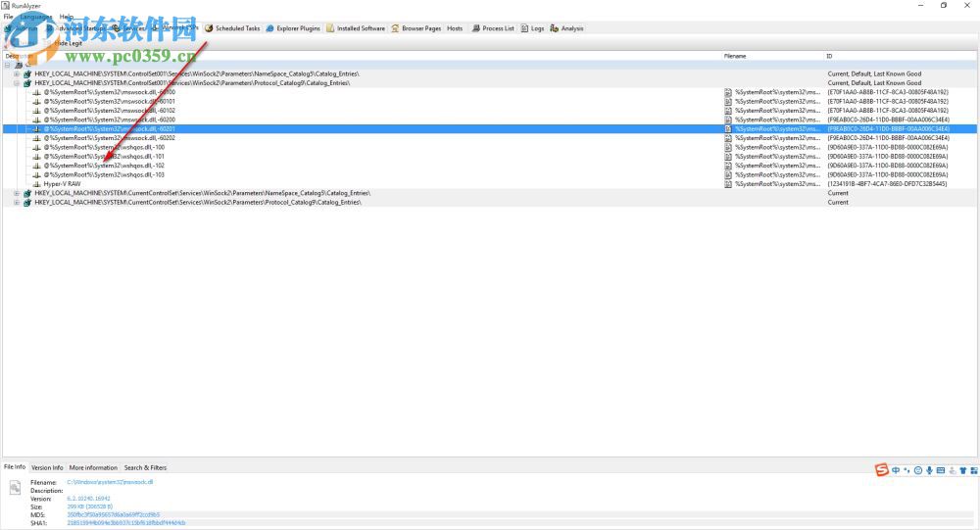Click the Scheduled Tasks clock icon

pyautogui.click(x=209, y=28)
